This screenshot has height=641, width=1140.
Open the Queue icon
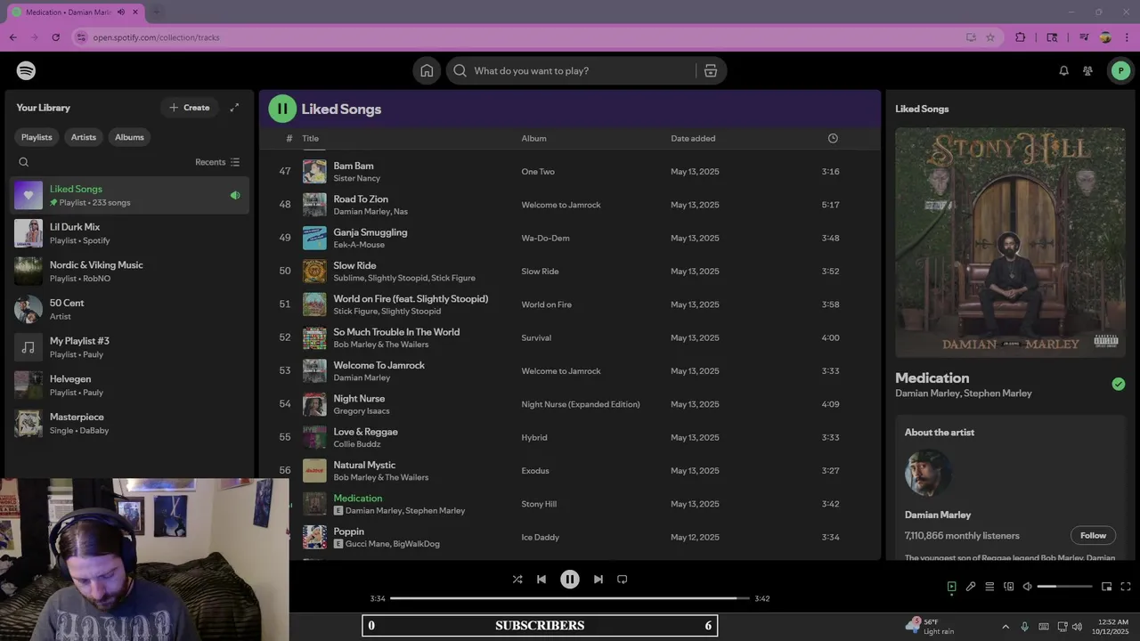(989, 587)
